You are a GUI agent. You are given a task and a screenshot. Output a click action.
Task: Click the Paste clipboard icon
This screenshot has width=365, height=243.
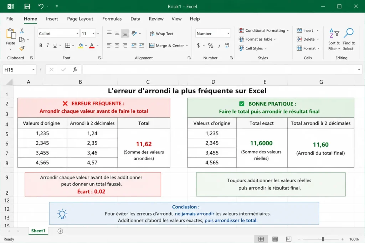pos(11,34)
